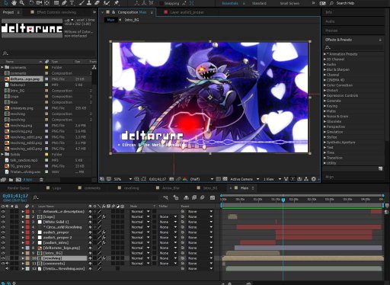This screenshot has width=390, height=285.
Task: Click the current time display 0;01;41;17
Action: pyautogui.click(x=15, y=196)
